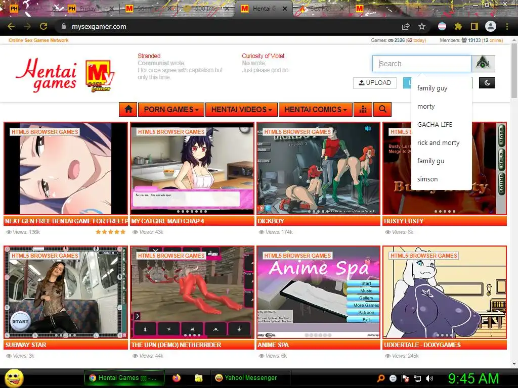The image size is (518, 388).
Task: Click the "Members: 19133" counter
Action: (x=471, y=40)
